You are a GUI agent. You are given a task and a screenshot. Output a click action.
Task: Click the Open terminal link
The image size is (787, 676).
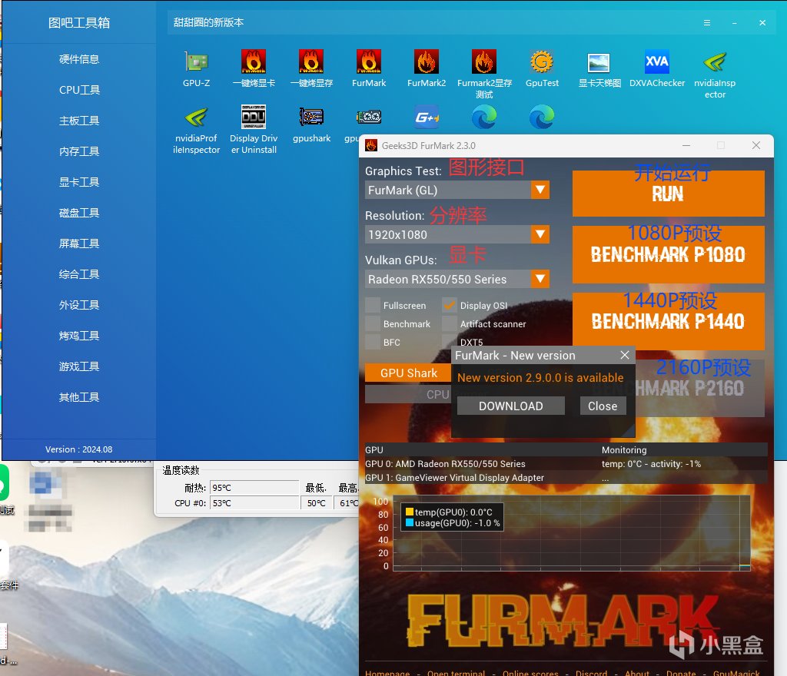[x=456, y=672]
